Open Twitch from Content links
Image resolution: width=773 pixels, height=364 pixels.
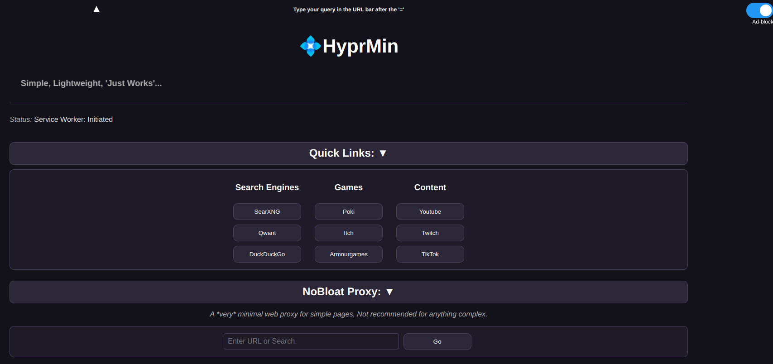tap(430, 233)
